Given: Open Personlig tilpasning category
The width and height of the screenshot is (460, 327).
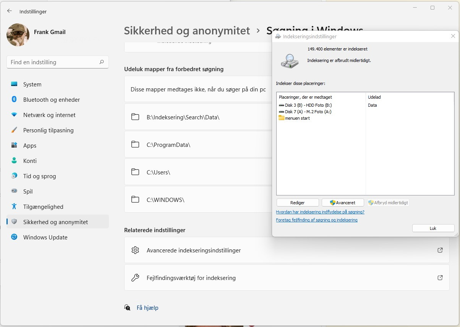Looking at the screenshot, I should point(58,130).
